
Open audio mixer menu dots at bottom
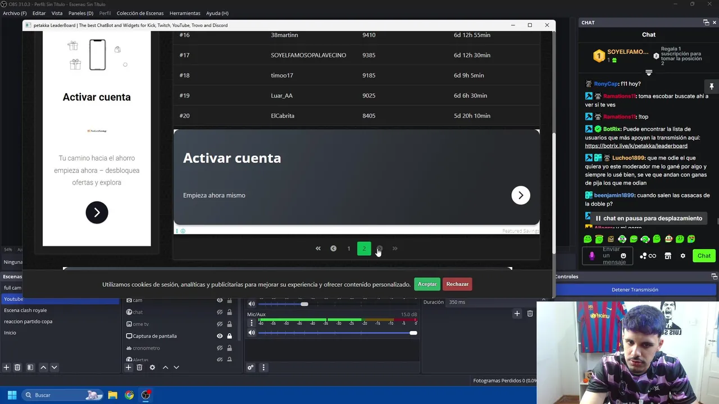pos(263,368)
